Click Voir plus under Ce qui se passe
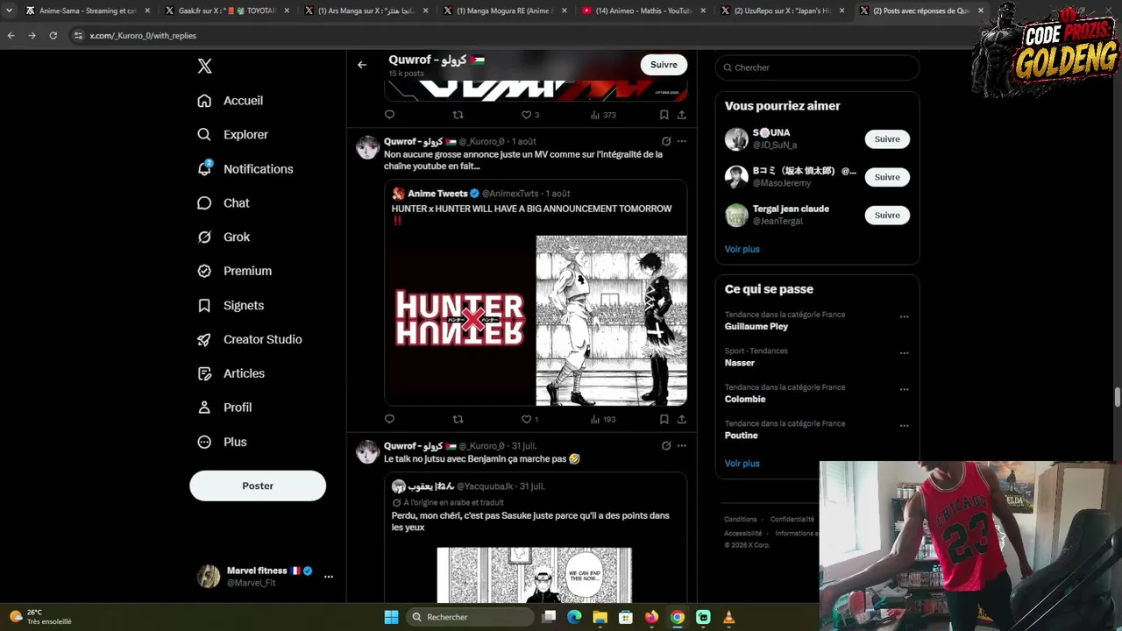This screenshot has width=1122, height=631. coord(742,464)
